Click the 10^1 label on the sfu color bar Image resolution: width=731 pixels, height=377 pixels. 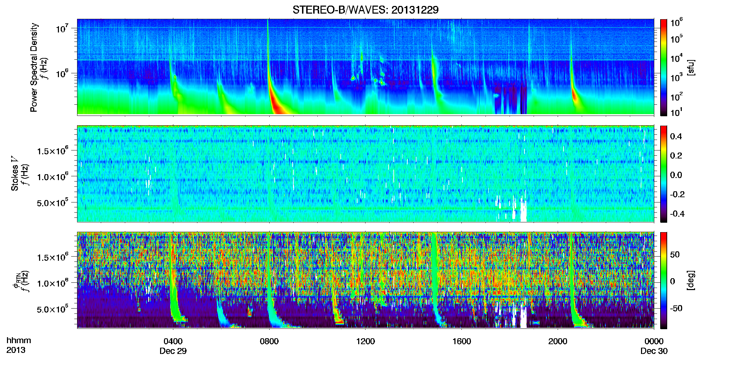coord(677,112)
